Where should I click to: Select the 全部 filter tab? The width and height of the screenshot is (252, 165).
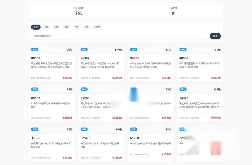tap(36, 27)
